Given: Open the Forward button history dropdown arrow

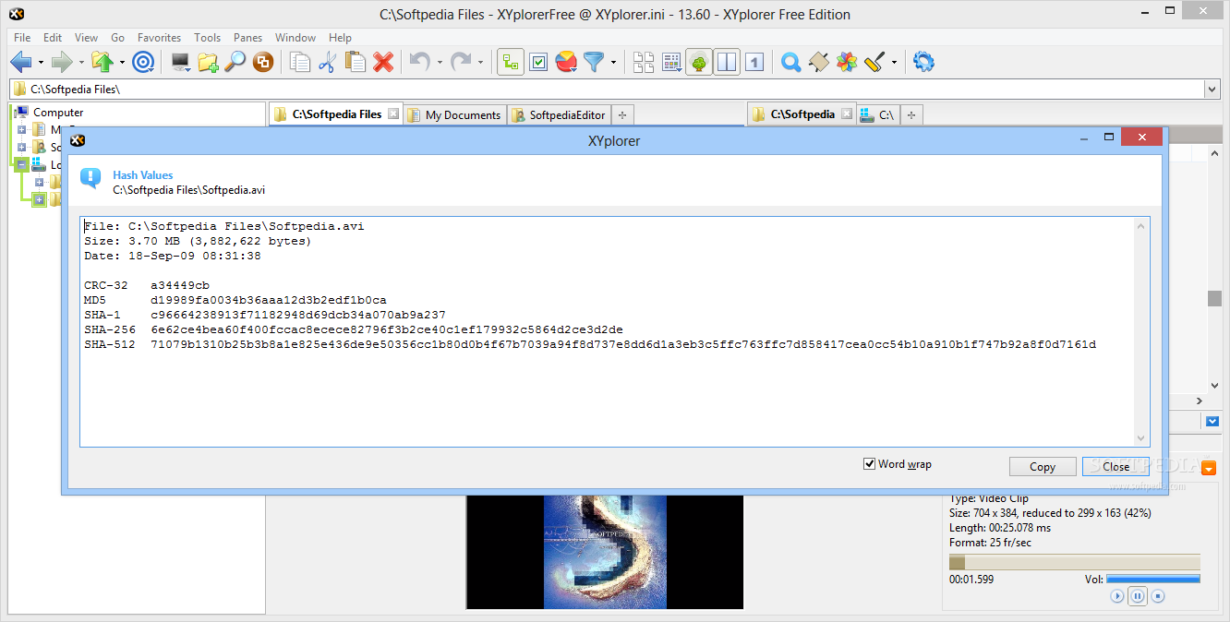Looking at the screenshot, I should tap(81, 63).
